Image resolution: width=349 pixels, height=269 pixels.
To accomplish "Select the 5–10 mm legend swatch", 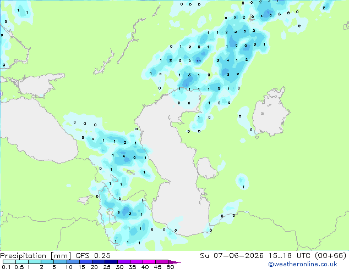I will tap(61, 262).
